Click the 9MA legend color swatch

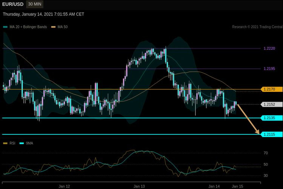pos(22,143)
